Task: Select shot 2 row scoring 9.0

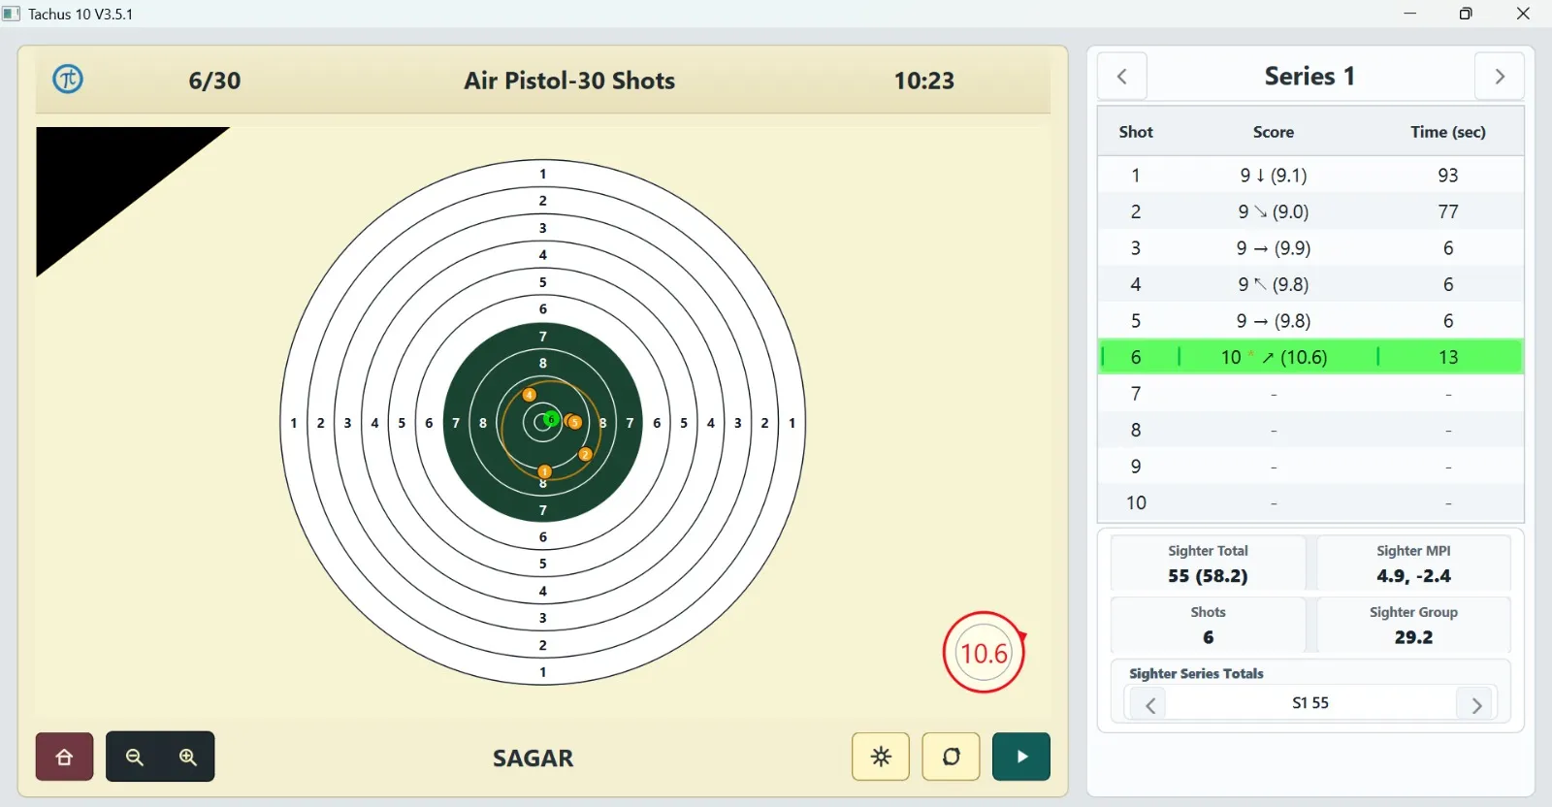Action: point(1310,211)
